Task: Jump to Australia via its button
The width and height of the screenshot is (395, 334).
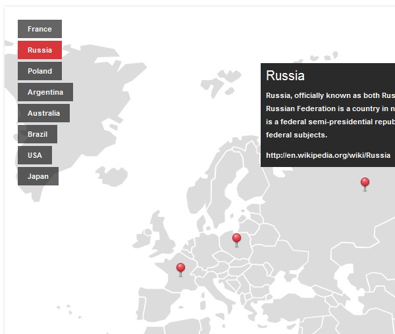Action: (43, 113)
